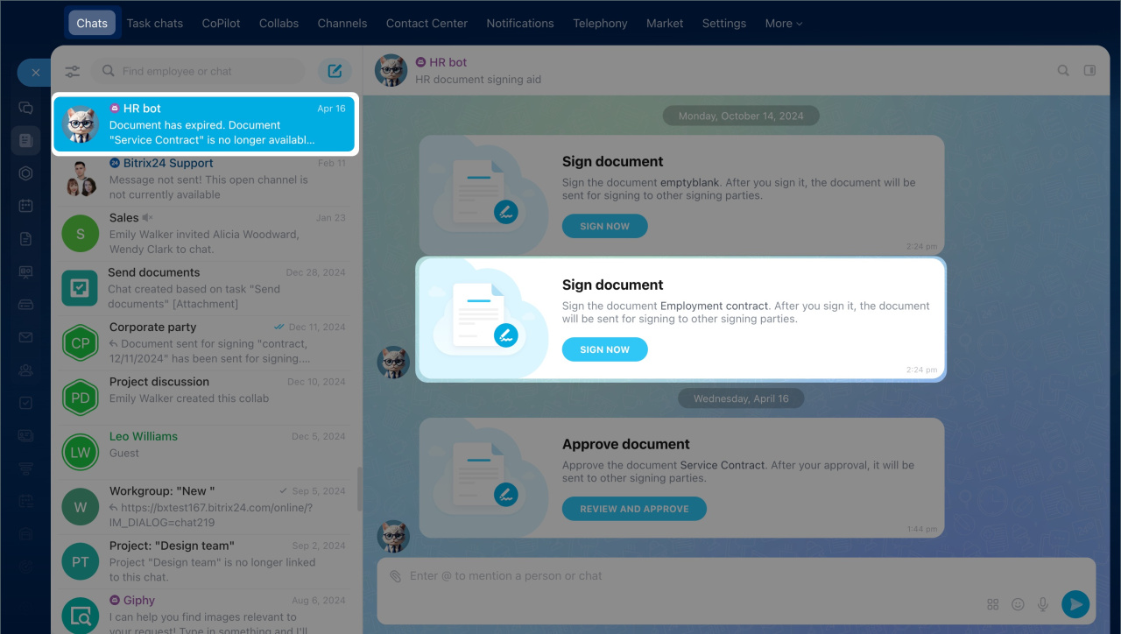Viewport: 1121px width, 634px height.
Task: Switch to the Task chats tab
Action: [155, 24]
